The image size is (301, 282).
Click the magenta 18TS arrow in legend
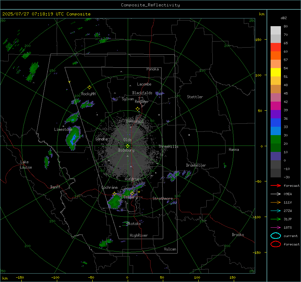[x=276, y=228]
